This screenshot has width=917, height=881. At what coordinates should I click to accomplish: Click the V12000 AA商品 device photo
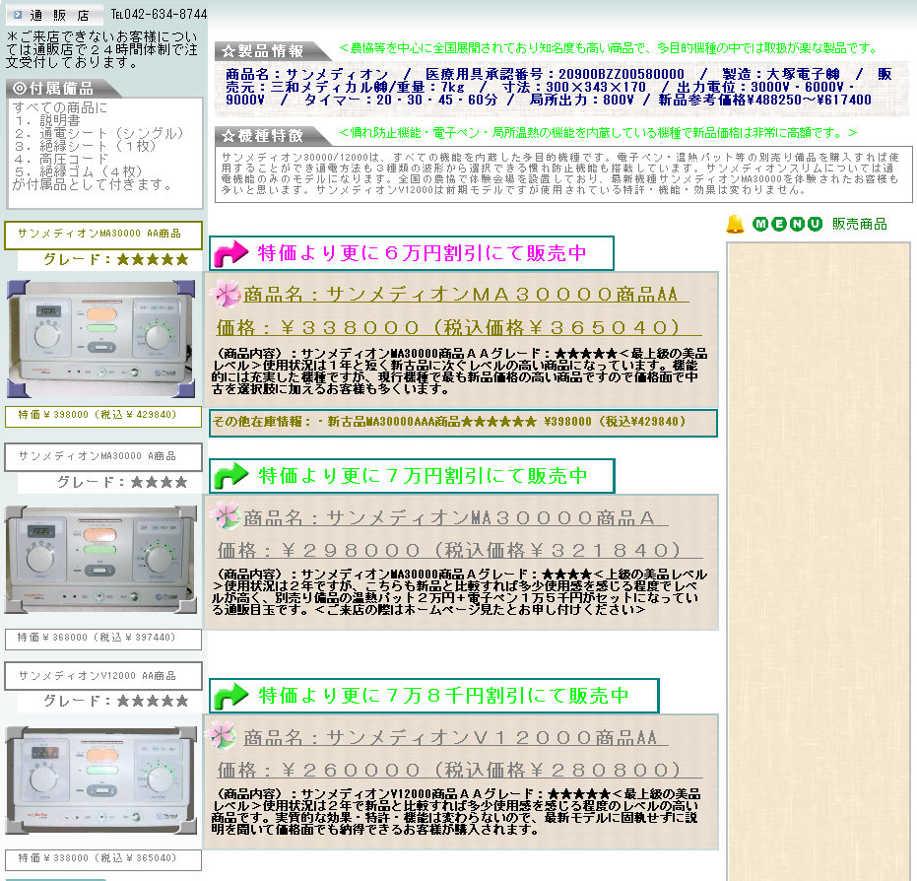tap(100, 780)
